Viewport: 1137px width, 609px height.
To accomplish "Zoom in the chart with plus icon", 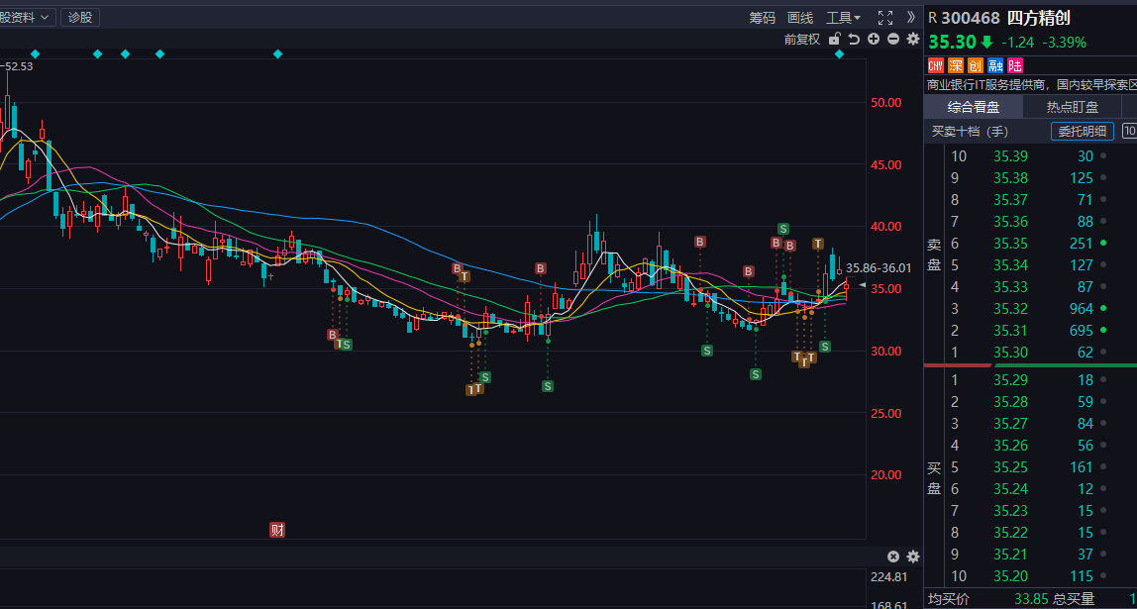I will [x=874, y=40].
